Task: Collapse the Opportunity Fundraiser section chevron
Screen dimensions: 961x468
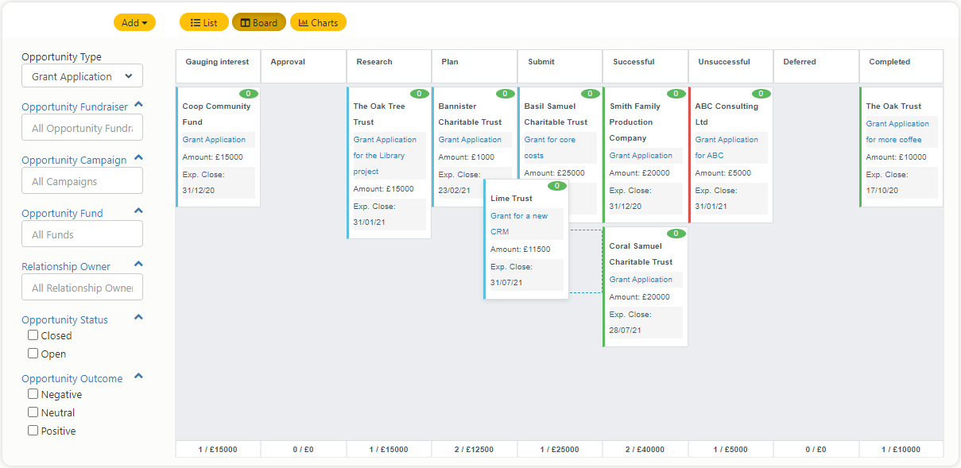Action: [x=139, y=105]
